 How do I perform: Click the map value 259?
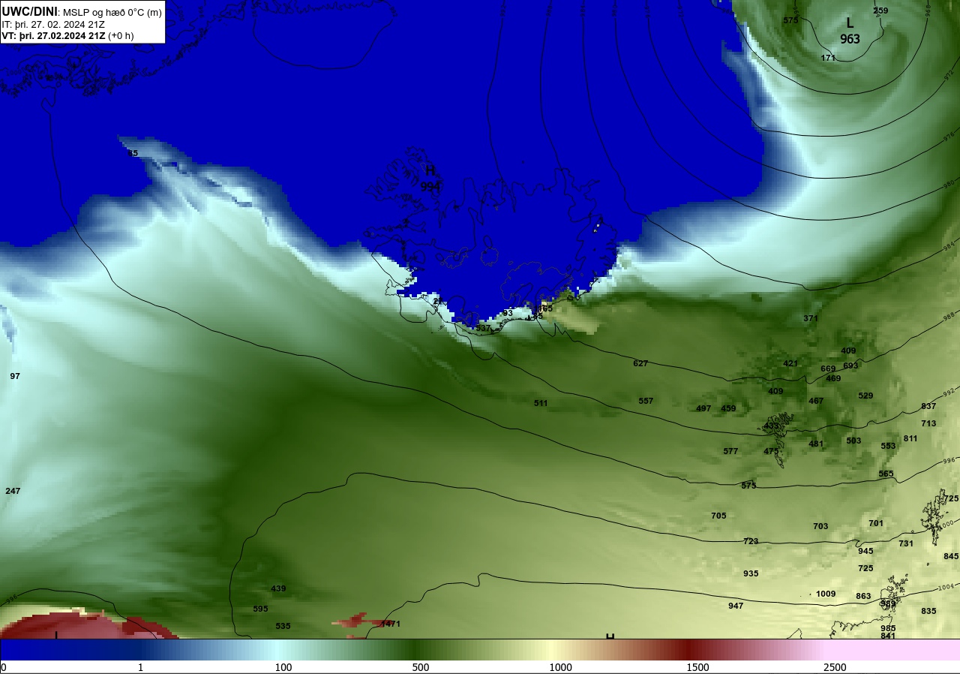(880, 11)
